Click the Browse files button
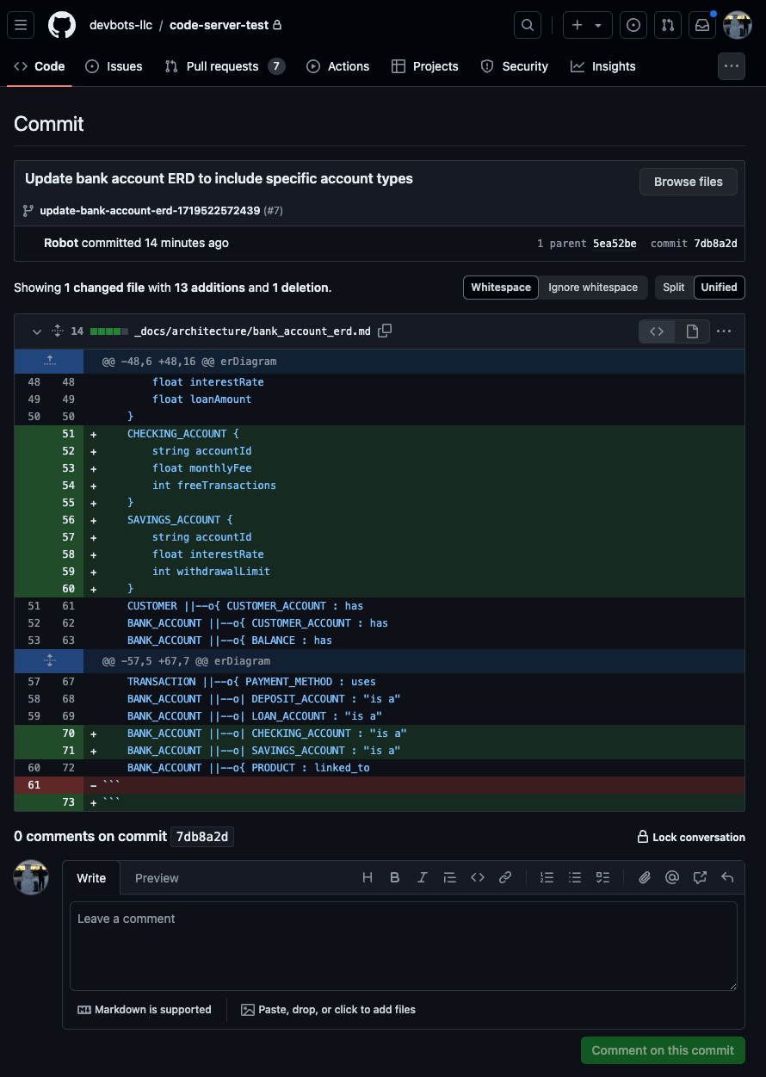The image size is (766, 1077). point(688,182)
